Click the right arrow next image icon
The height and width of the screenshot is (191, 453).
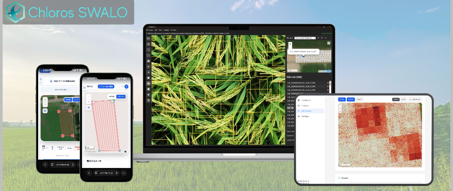tap(149, 72)
